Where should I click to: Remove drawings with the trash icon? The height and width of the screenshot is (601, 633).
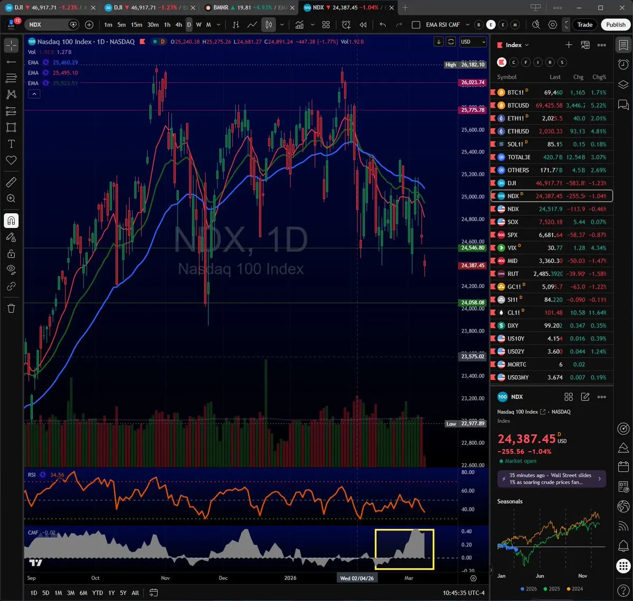(11, 308)
